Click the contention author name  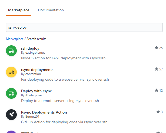[33, 74]
